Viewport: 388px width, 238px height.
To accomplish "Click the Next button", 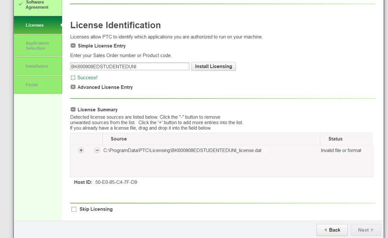I will [x=366, y=230].
